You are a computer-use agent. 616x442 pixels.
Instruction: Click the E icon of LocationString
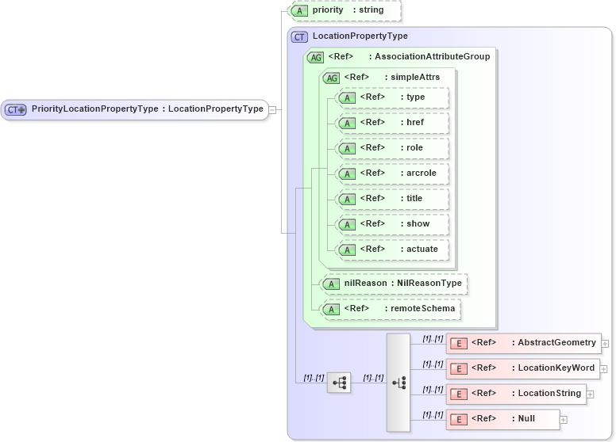pos(459,394)
